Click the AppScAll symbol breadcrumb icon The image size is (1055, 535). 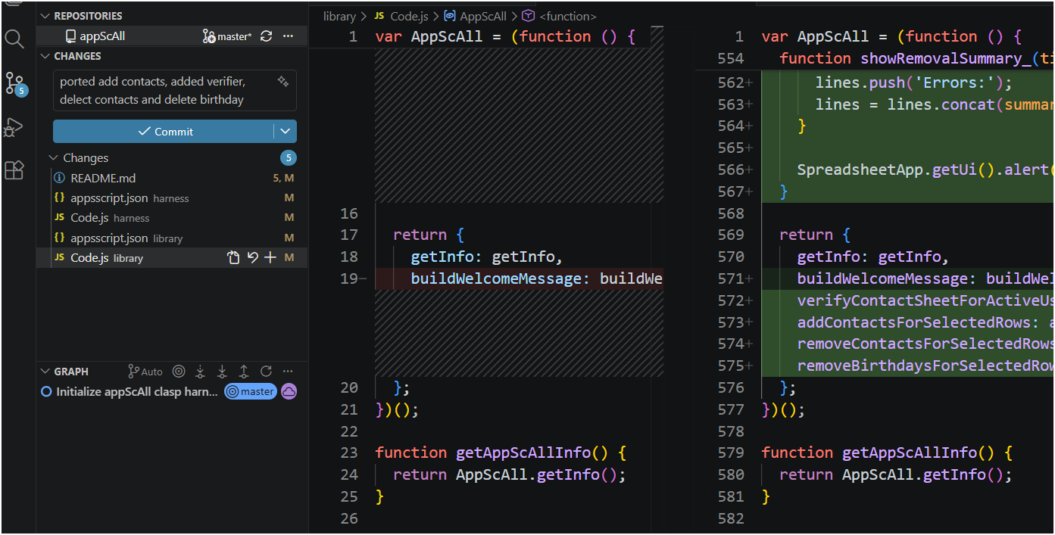click(x=449, y=16)
